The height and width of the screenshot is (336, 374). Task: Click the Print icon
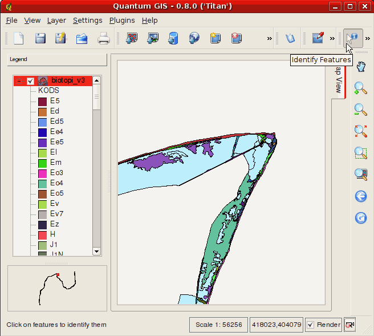[x=104, y=38]
